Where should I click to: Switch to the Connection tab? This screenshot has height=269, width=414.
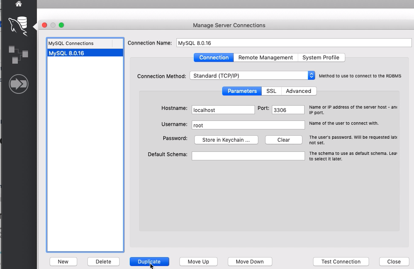[214, 58]
